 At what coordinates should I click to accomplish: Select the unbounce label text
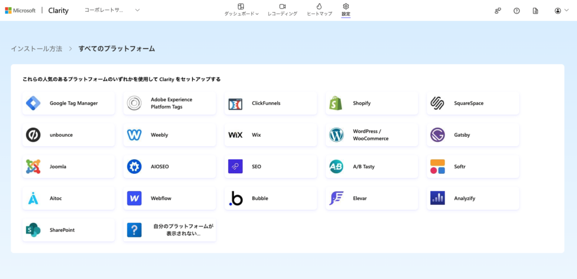tap(61, 135)
